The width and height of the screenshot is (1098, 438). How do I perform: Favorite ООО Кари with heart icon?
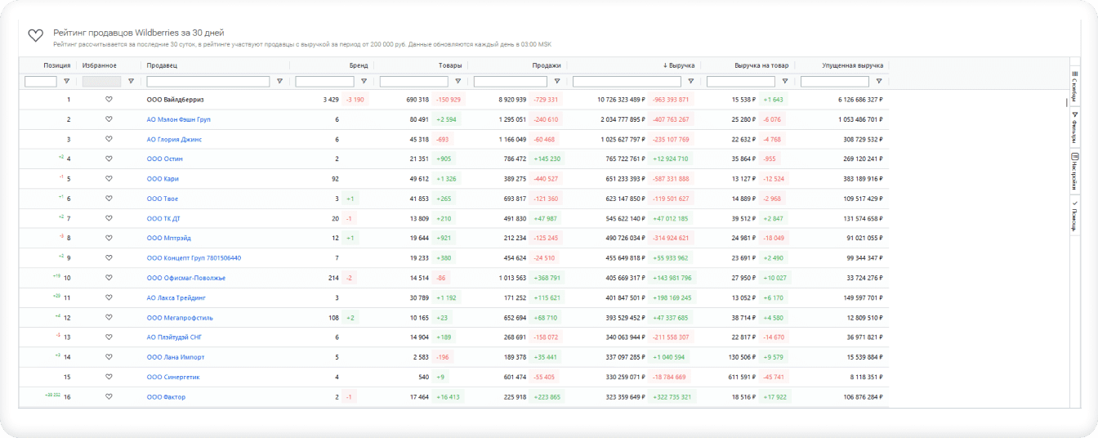pos(109,178)
